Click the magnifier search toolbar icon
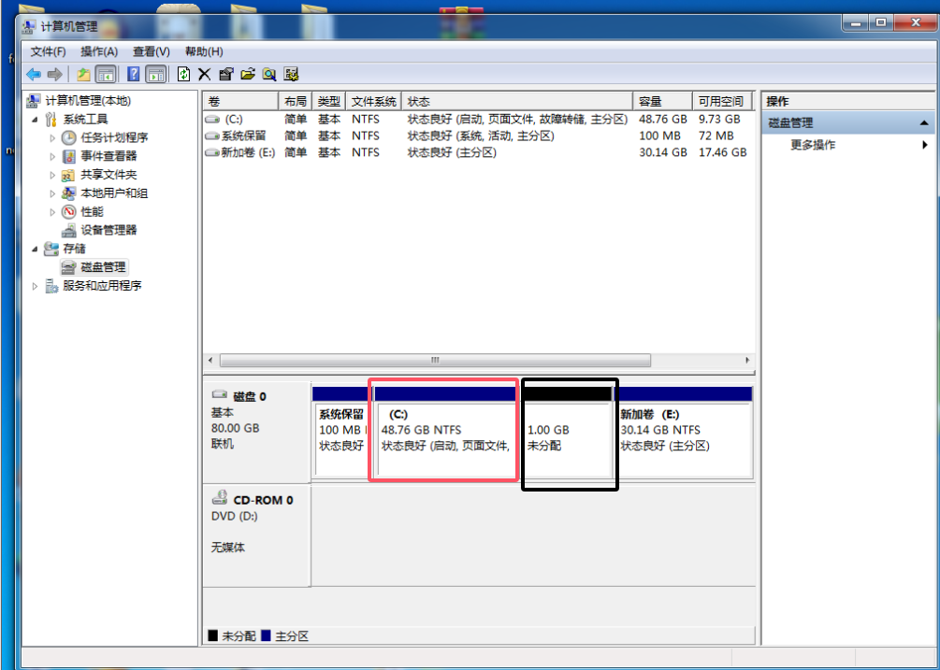 pyautogui.click(x=269, y=75)
